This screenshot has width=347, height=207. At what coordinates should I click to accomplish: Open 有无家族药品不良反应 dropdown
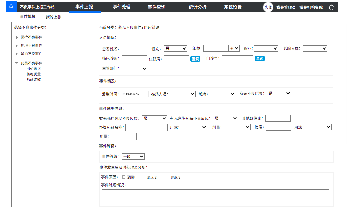tap(225, 118)
